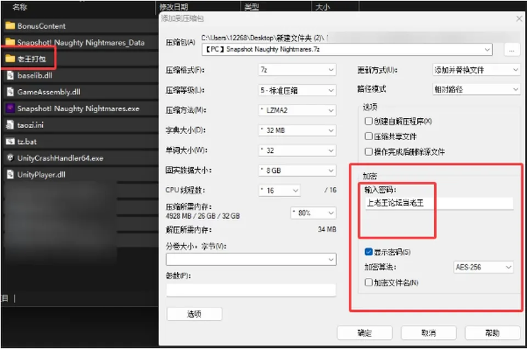Sort files by 修改日期 column header

(x=173, y=7)
